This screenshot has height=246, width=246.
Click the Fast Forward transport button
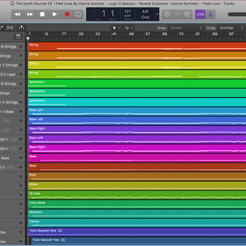(x=30, y=14)
